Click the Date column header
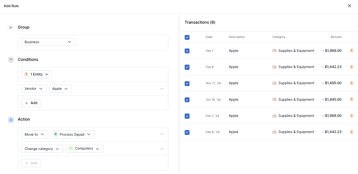 coord(209,37)
